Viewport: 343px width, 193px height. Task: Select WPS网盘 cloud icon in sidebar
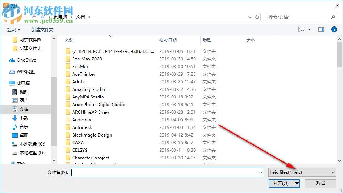click(x=12, y=72)
